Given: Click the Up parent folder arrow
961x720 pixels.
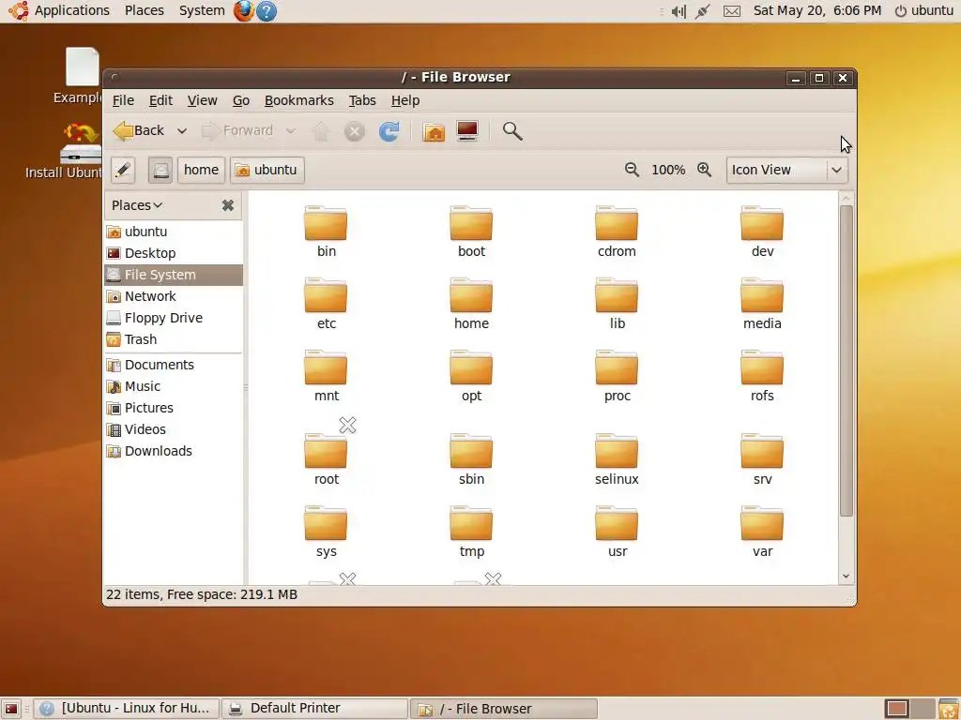Looking at the screenshot, I should point(321,131).
